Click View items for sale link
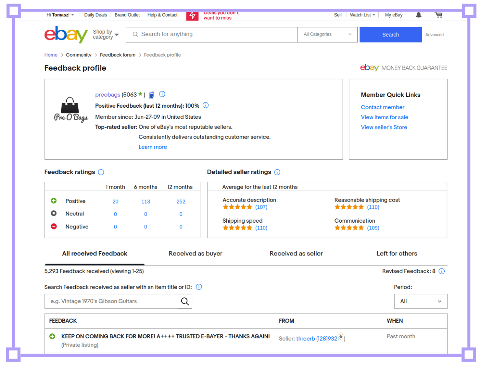481x367 pixels. coord(385,117)
